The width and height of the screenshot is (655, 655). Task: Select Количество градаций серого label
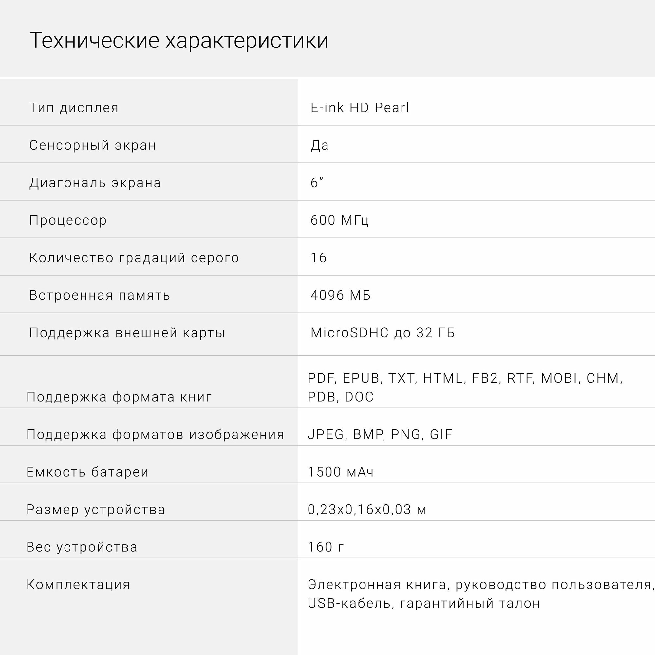tap(134, 258)
